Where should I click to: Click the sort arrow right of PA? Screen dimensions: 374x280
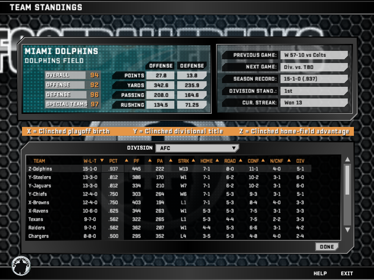tap(171, 160)
